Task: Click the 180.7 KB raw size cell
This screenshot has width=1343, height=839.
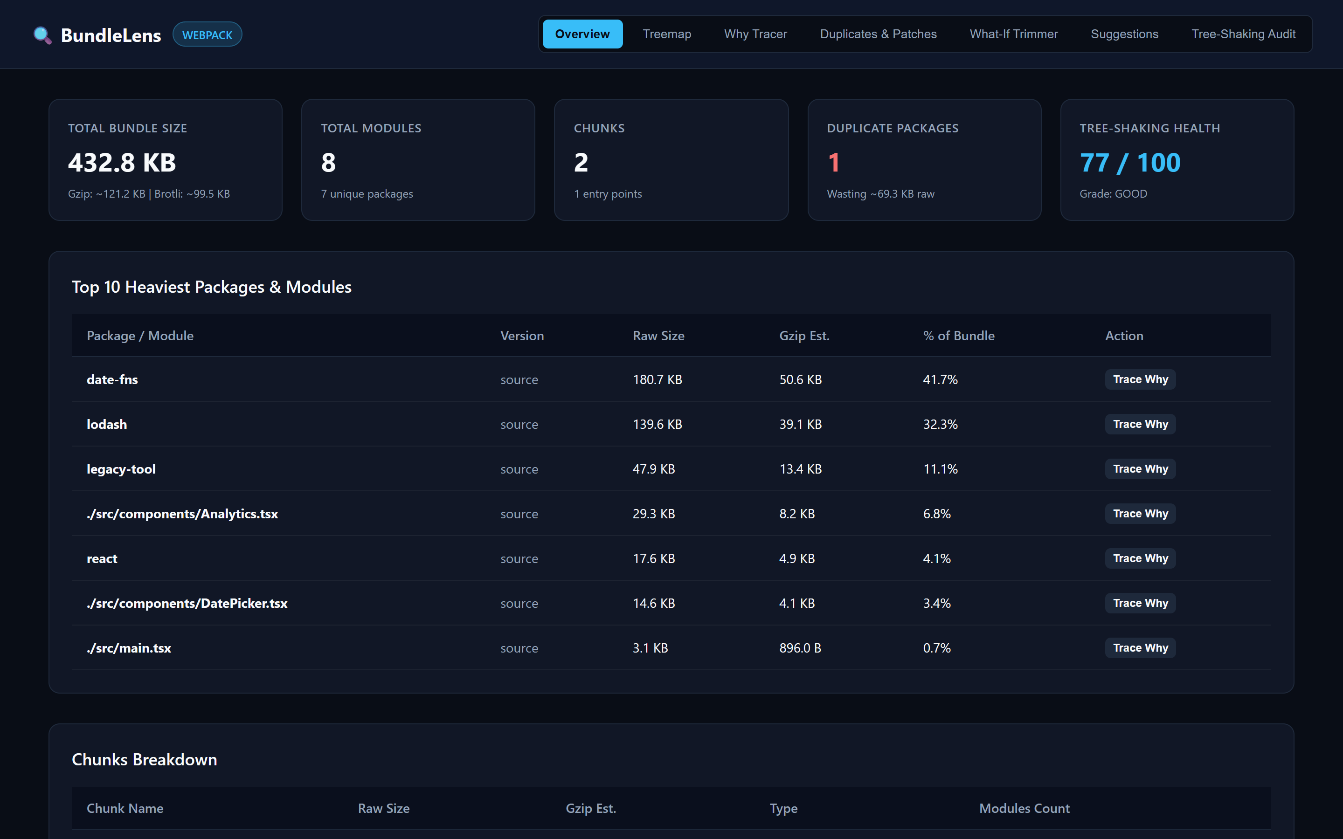Action: click(x=657, y=379)
